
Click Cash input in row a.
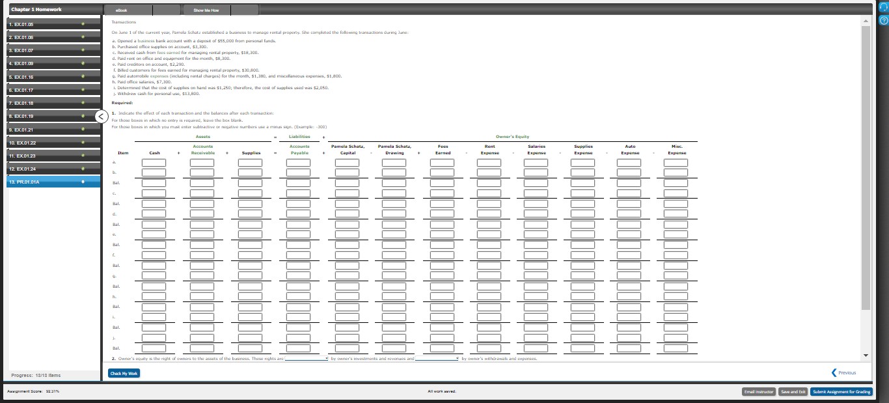[154, 163]
